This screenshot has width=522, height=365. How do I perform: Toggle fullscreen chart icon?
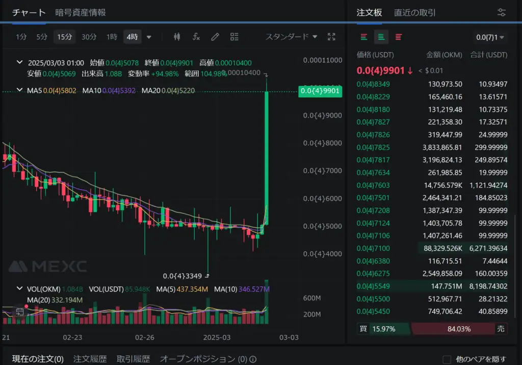pyautogui.click(x=331, y=37)
